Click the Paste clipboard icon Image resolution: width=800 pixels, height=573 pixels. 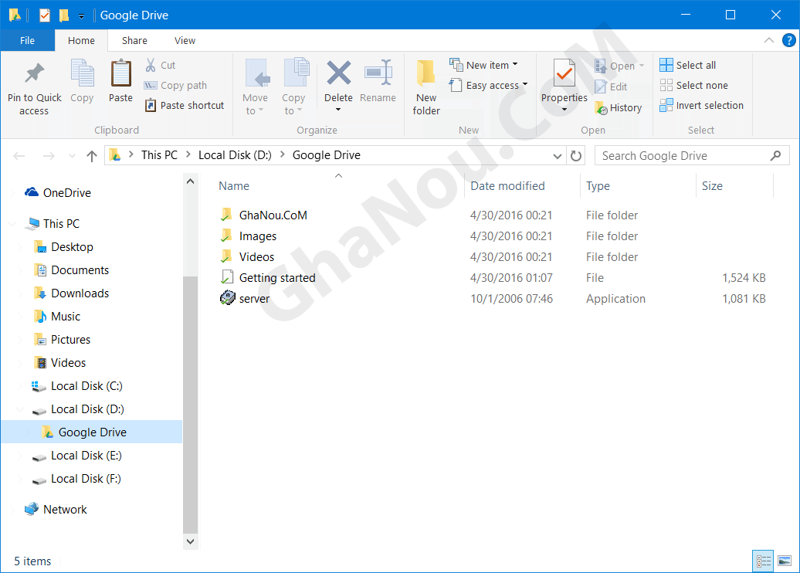[x=121, y=73]
